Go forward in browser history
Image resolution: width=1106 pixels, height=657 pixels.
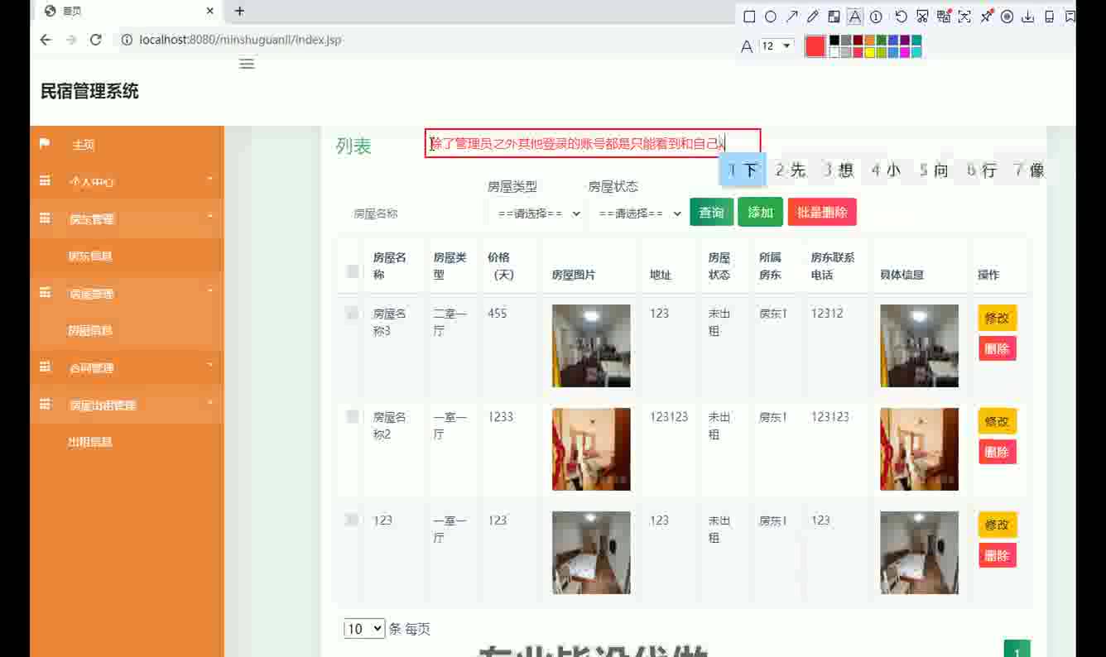(x=71, y=40)
